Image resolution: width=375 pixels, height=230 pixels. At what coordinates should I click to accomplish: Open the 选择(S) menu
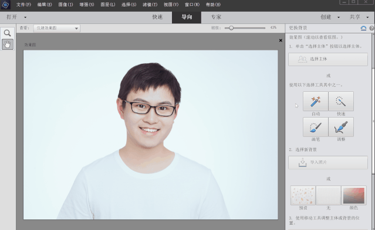[x=129, y=5]
